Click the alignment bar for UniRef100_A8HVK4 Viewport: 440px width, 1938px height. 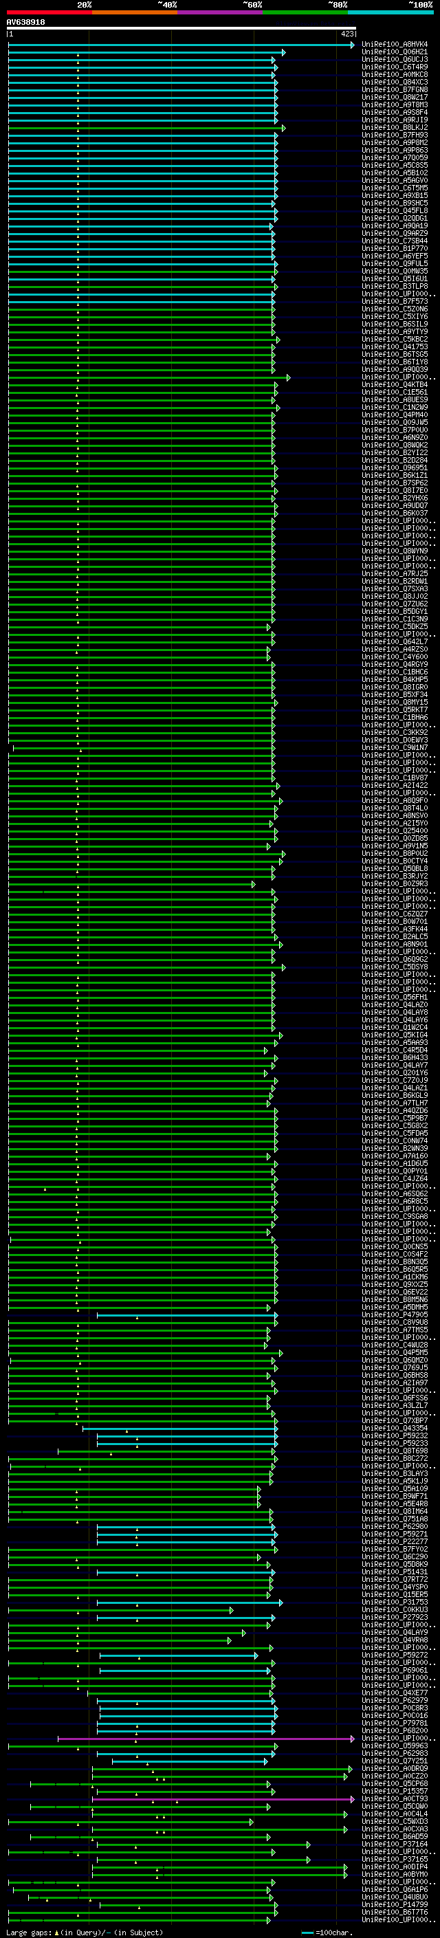click(181, 45)
